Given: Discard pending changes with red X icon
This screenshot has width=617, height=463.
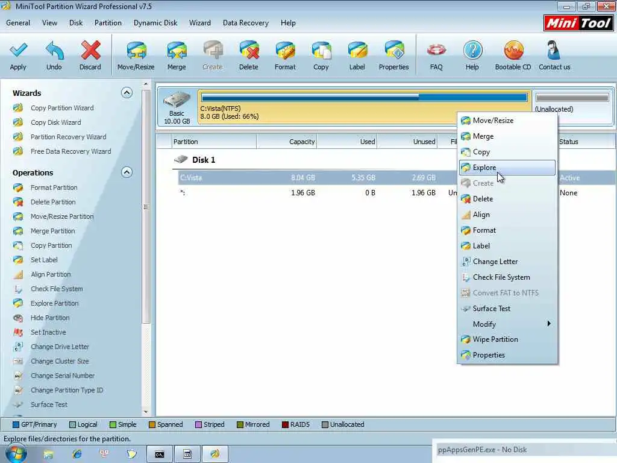Looking at the screenshot, I should 90,51.
